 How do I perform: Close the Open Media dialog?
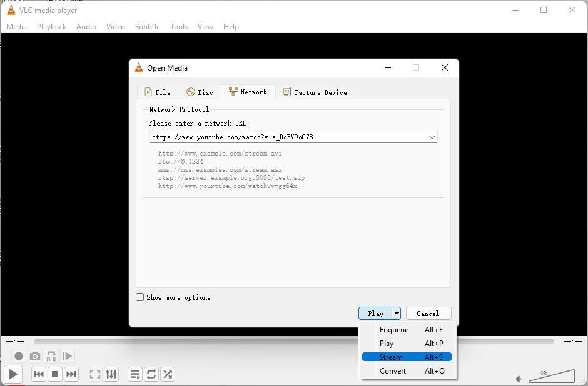coord(444,67)
